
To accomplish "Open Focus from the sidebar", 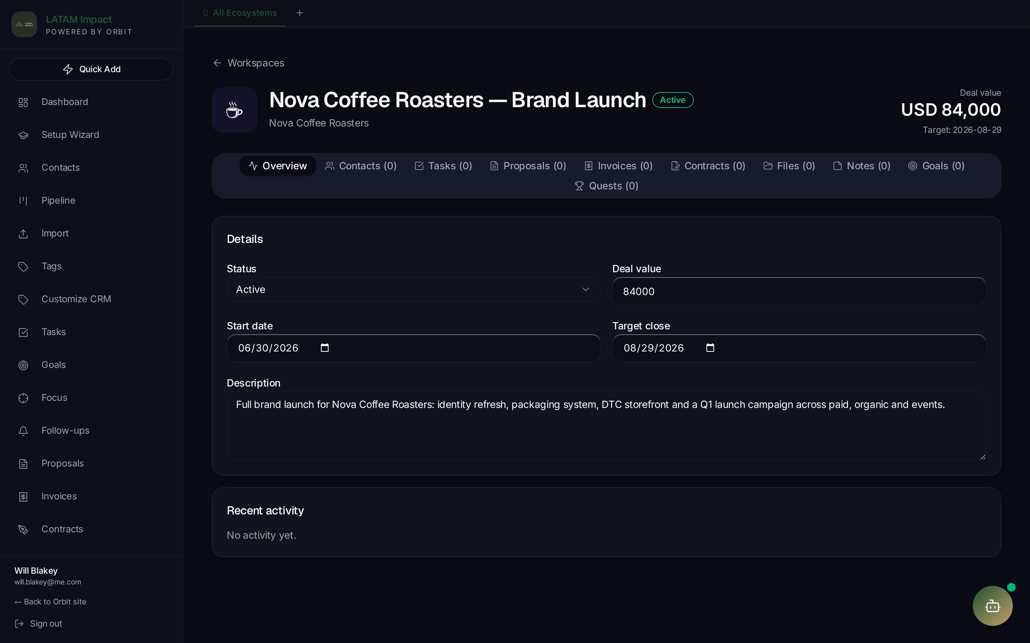I will click(91, 398).
